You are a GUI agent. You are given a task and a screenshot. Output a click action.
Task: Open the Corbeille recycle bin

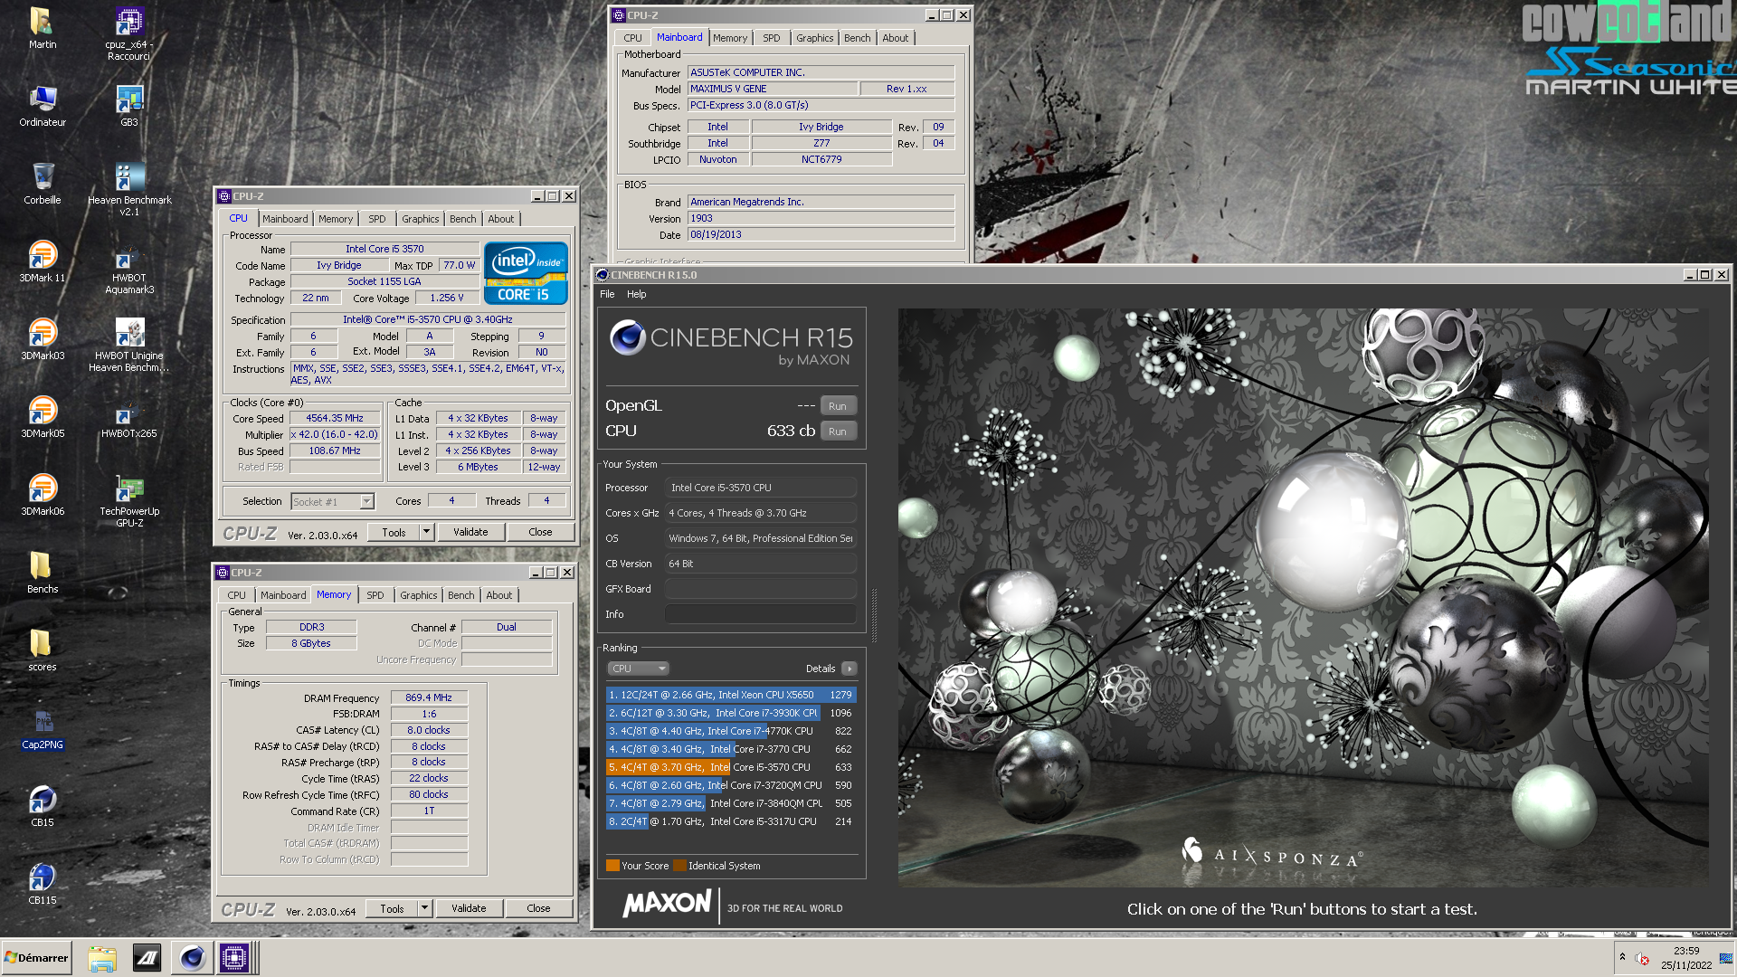pos(43,183)
